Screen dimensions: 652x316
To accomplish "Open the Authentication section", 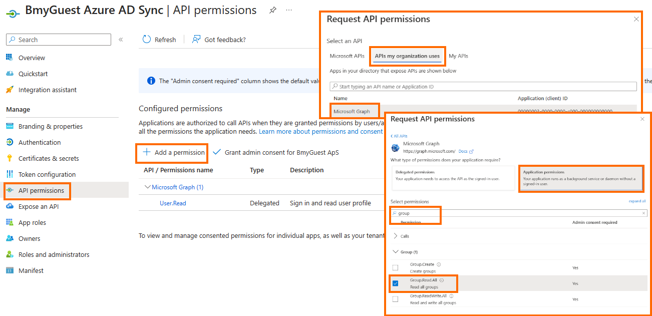I will pos(40,142).
